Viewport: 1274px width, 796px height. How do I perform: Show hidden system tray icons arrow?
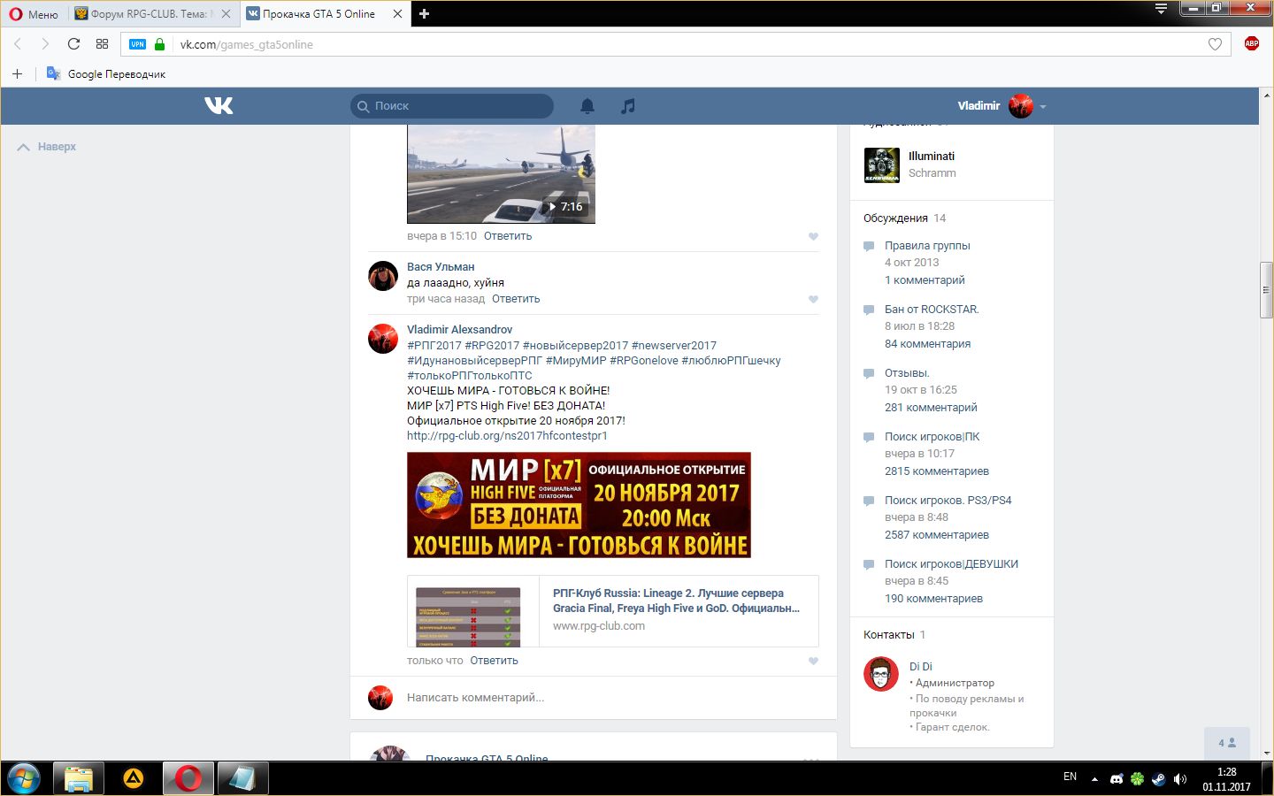[1094, 779]
